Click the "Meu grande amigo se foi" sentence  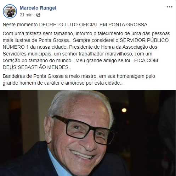tap(103, 60)
